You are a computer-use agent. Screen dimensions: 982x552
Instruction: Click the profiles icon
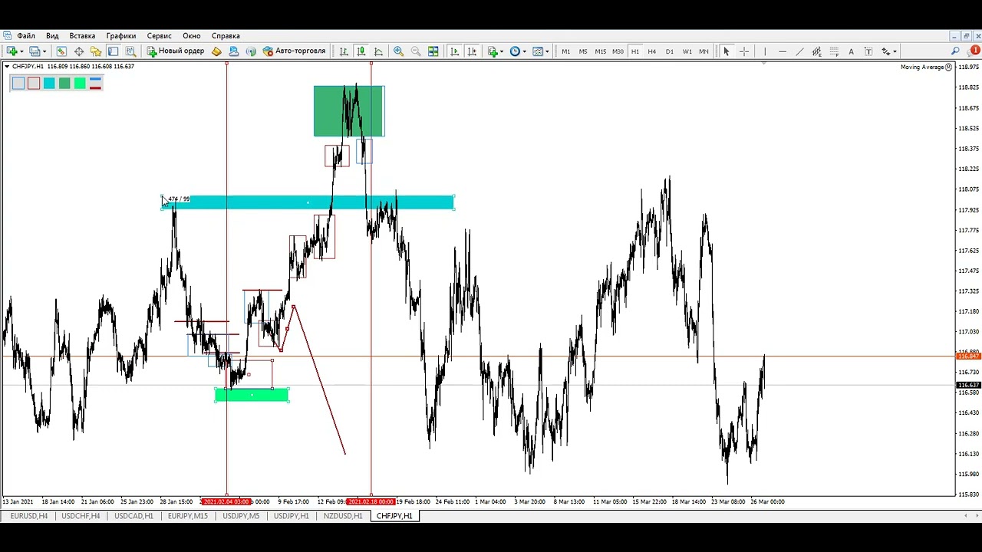[x=35, y=51]
